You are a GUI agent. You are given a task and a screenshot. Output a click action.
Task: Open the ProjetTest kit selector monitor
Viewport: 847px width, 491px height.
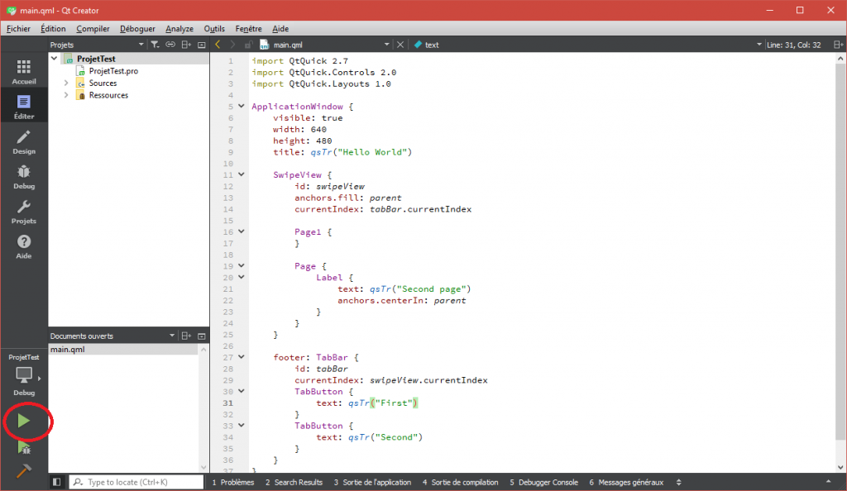click(x=24, y=376)
